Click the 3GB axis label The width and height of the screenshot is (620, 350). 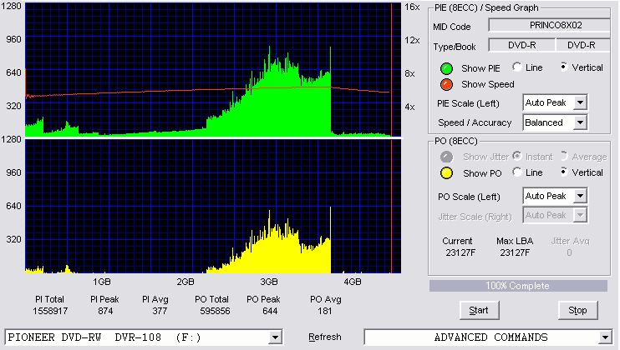[269, 282]
